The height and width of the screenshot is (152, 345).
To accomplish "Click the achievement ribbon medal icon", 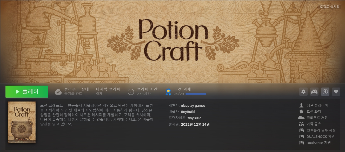I will pos(168,92).
